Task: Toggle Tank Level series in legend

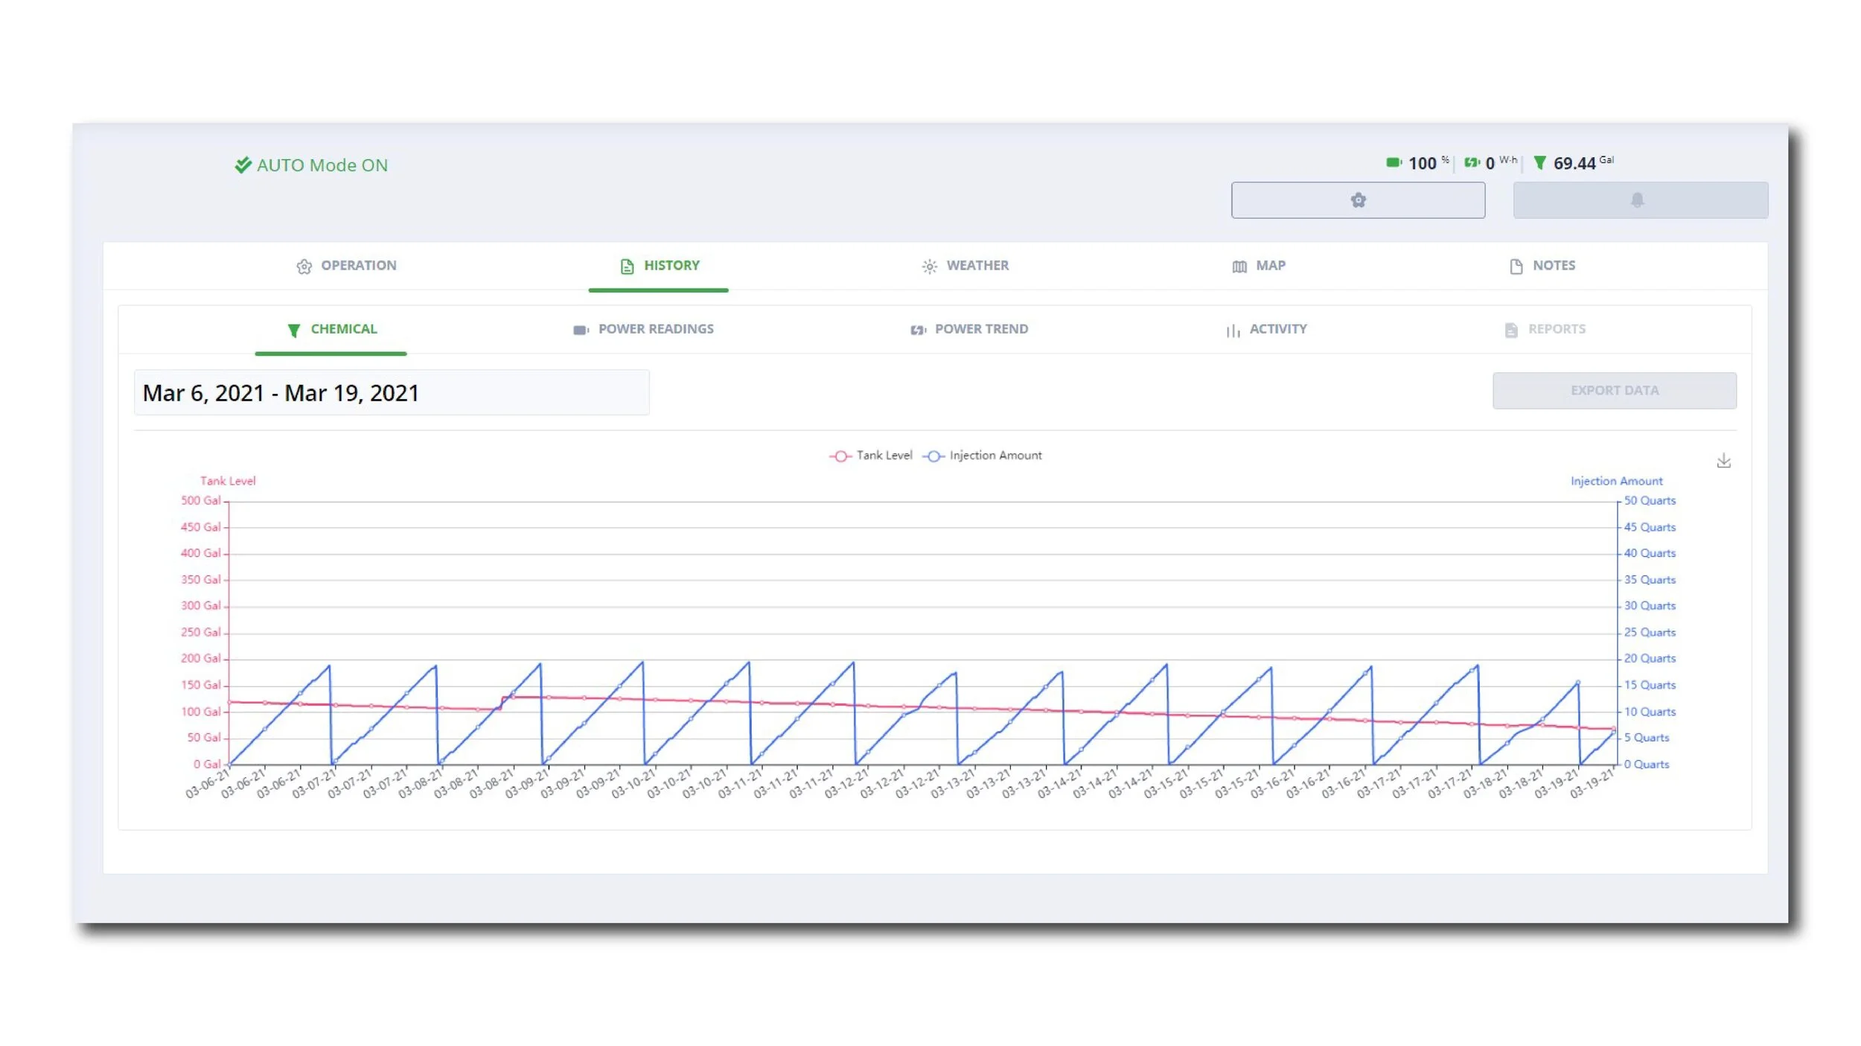Action: pyautogui.click(x=871, y=456)
